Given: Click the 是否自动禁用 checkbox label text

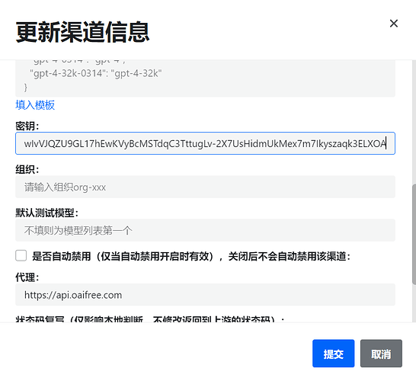Looking at the screenshot, I should point(191,256).
